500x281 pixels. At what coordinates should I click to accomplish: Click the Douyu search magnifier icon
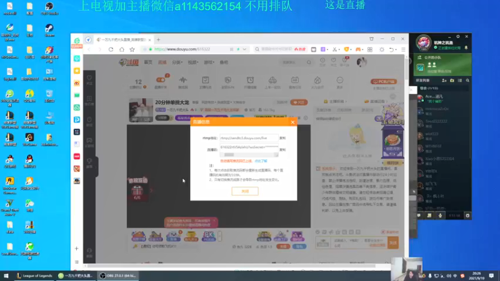309,62
